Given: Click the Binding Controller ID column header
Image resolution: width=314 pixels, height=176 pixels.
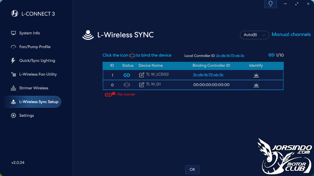Looking at the screenshot, I should coord(211,66).
